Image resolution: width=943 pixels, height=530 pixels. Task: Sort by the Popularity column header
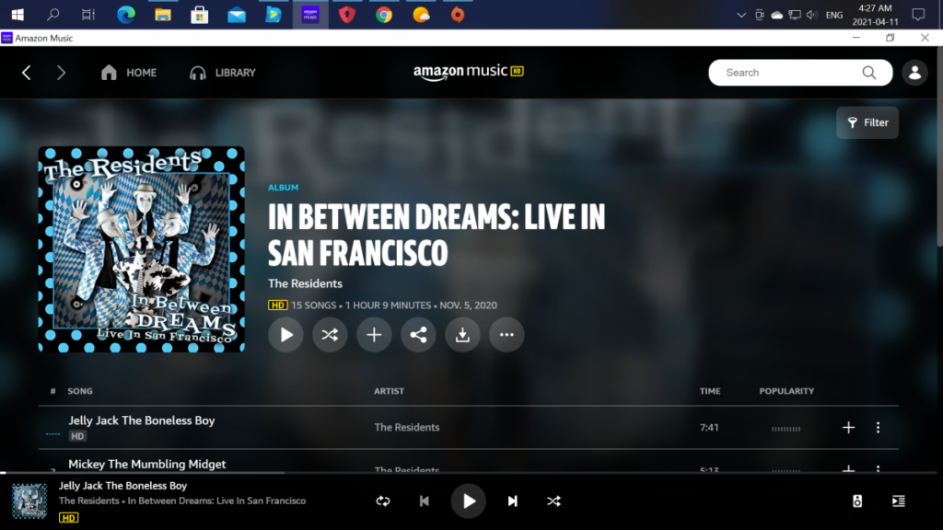coord(786,391)
